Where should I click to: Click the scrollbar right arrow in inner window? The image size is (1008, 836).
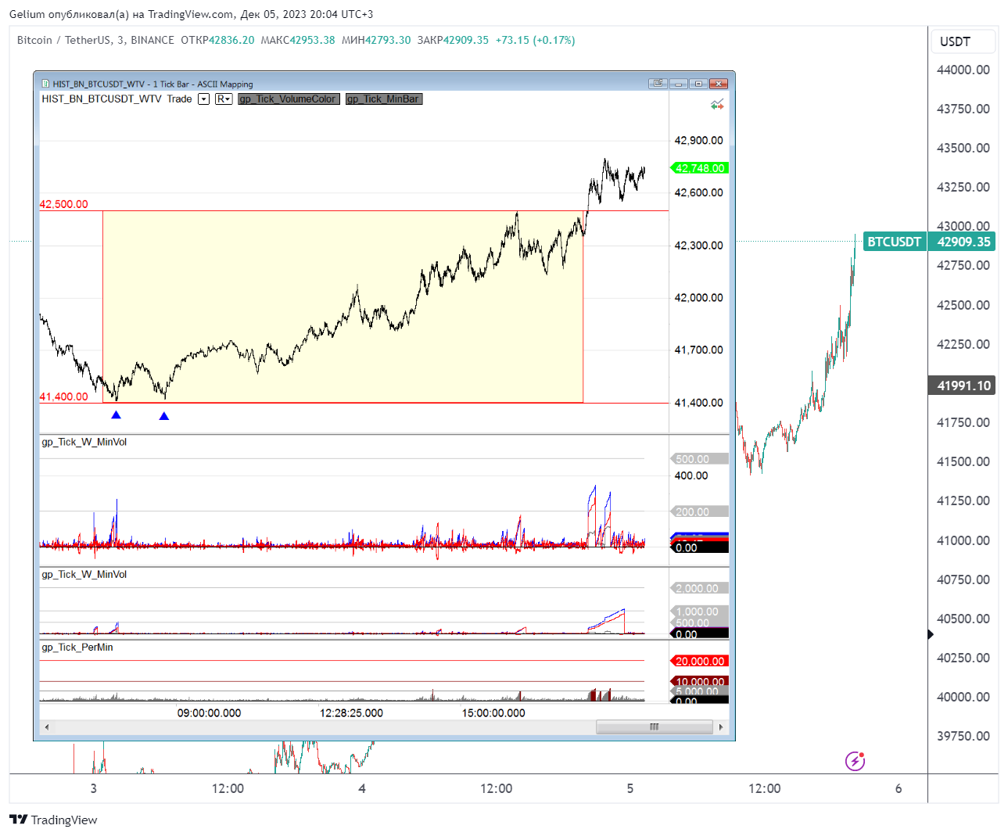click(721, 727)
